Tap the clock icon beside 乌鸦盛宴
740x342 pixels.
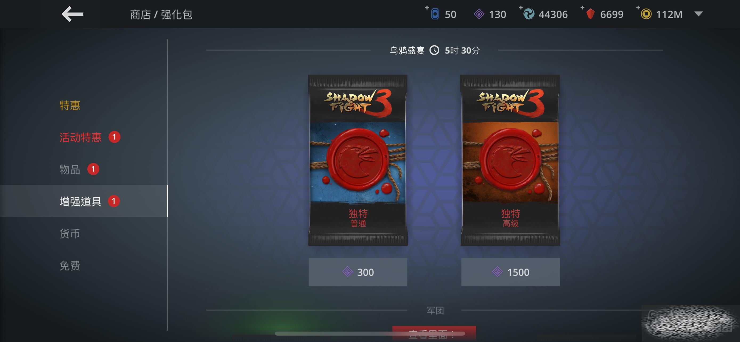[x=434, y=50]
